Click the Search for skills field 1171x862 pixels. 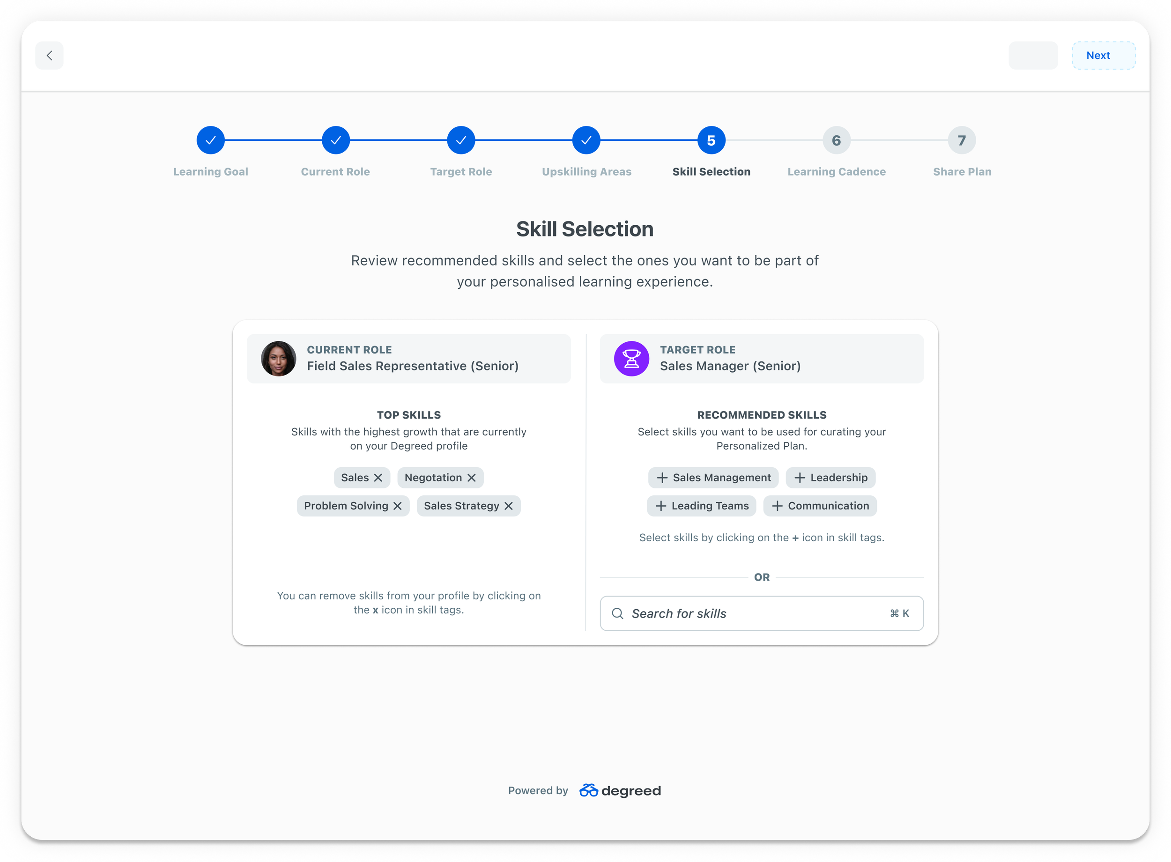point(751,614)
